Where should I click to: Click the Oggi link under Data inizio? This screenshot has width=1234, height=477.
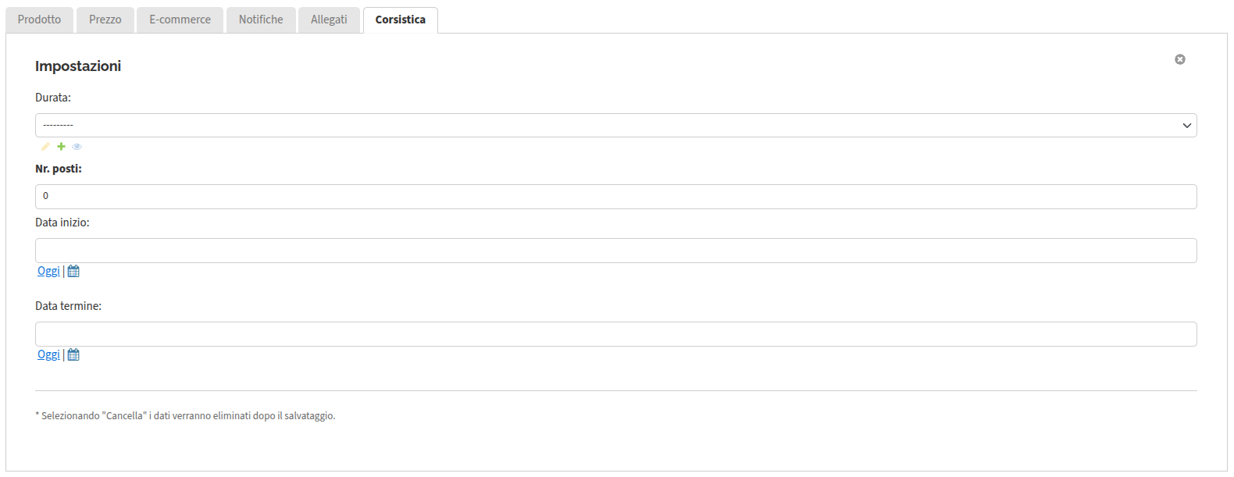click(x=48, y=271)
